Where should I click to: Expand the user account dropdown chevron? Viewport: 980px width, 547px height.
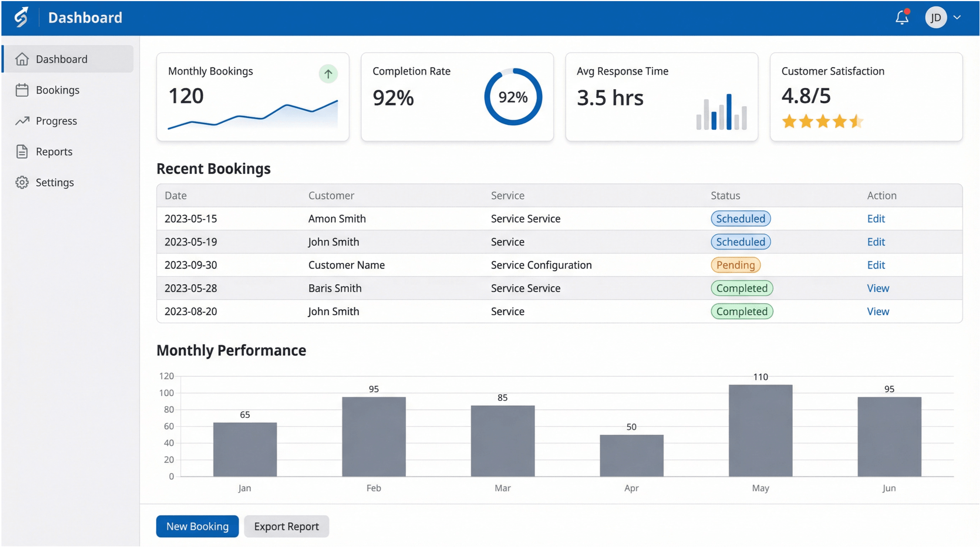pyautogui.click(x=957, y=17)
